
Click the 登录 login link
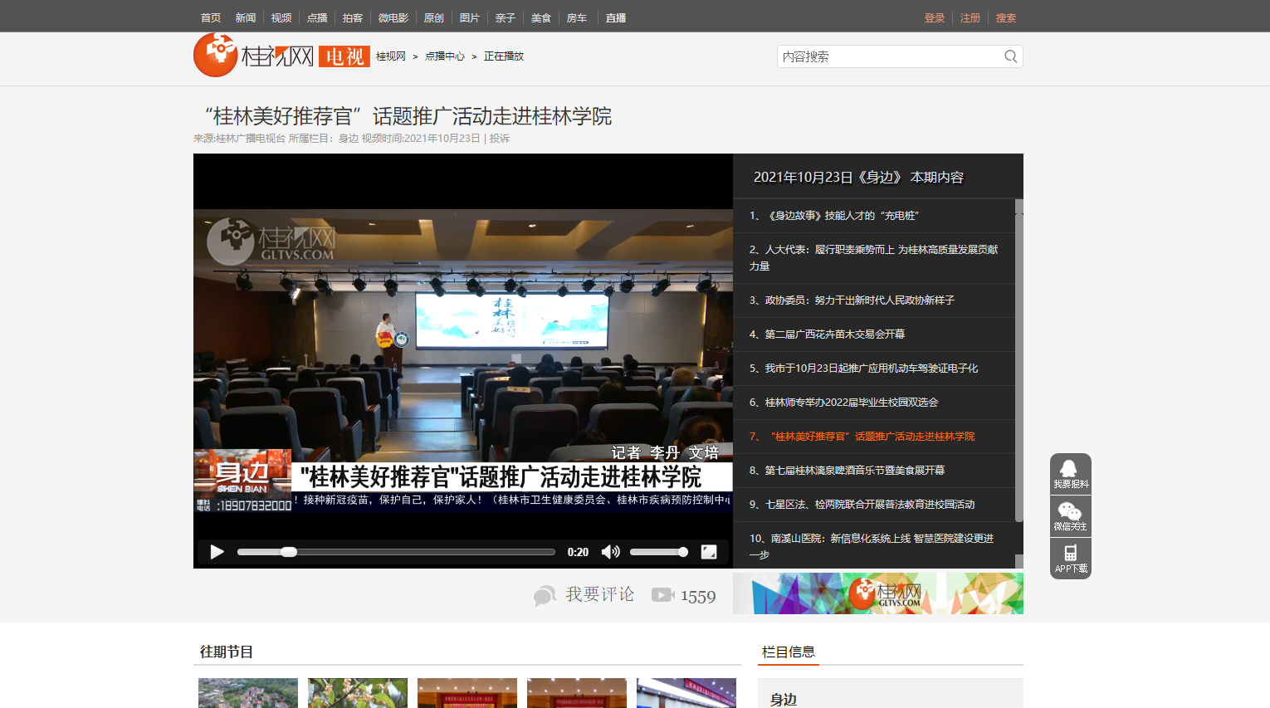point(935,17)
